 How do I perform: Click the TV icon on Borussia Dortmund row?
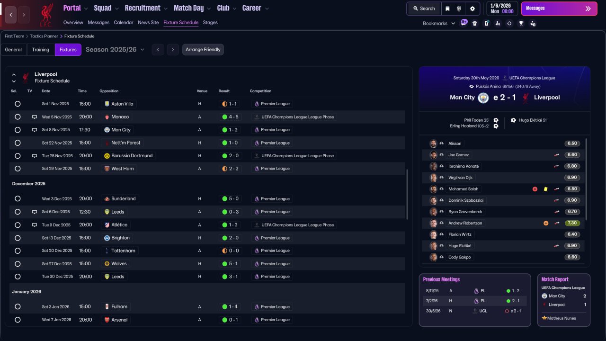pos(35,156)
